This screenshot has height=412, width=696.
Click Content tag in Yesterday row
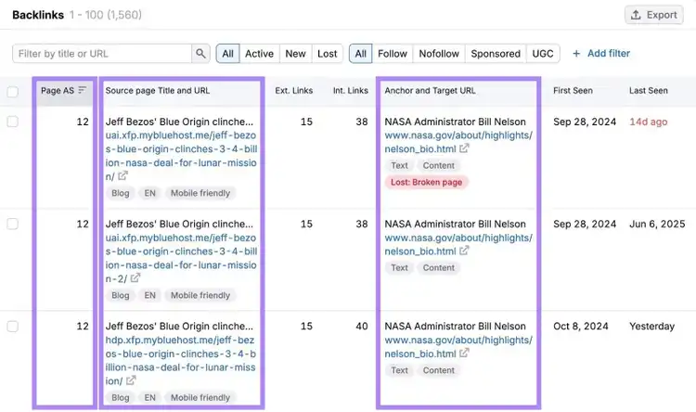(439, 370)
